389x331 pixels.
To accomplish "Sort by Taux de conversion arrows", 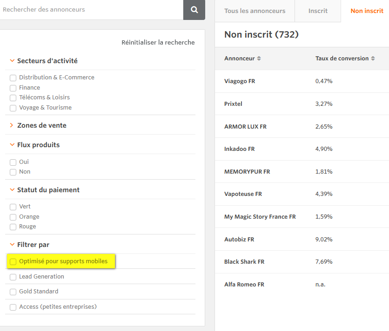I will pos(373,58).
